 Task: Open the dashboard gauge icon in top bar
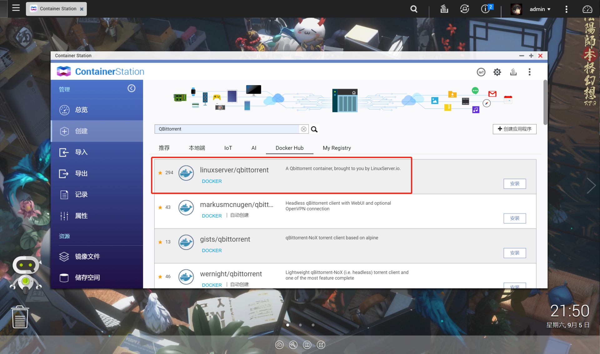tap(587, 9)
